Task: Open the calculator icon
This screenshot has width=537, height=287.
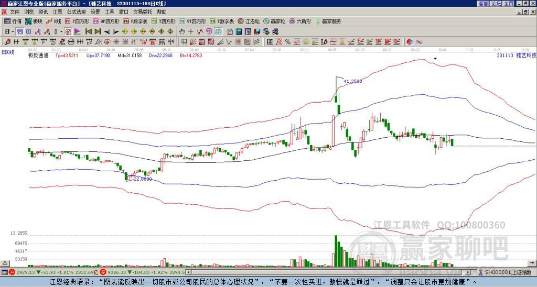Action: [x=239, y=31]
